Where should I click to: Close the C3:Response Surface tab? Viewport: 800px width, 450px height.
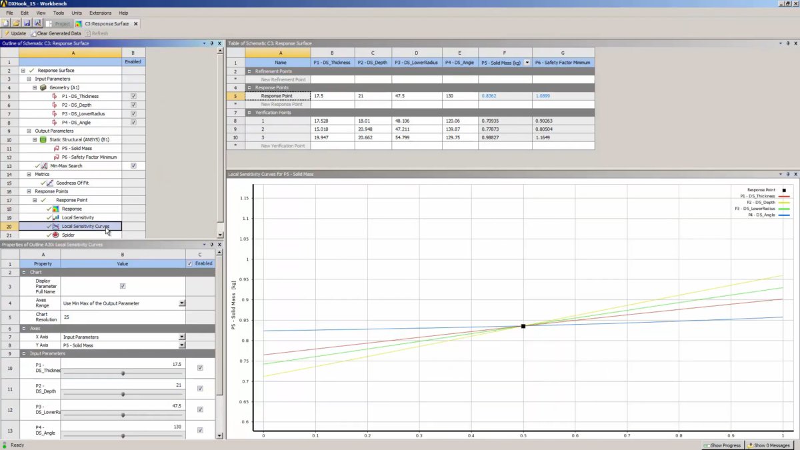pyautogui.click(x=137, y=23)
